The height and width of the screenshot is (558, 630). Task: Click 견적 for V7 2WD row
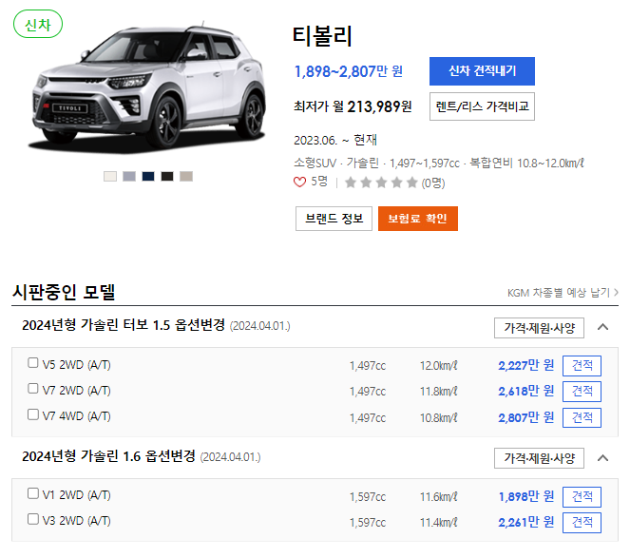[582, 392]
